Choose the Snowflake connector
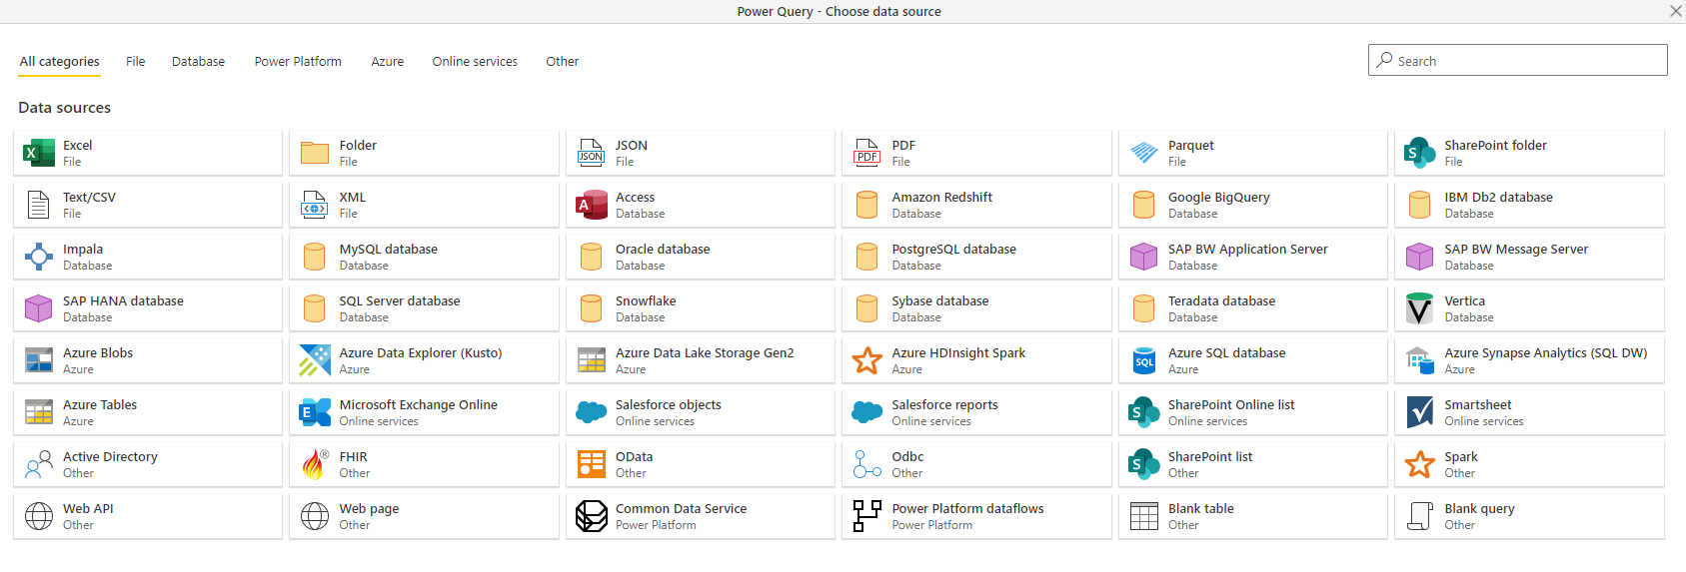Viewport: 1686px width, 572px height. click(x=701, y=308)
